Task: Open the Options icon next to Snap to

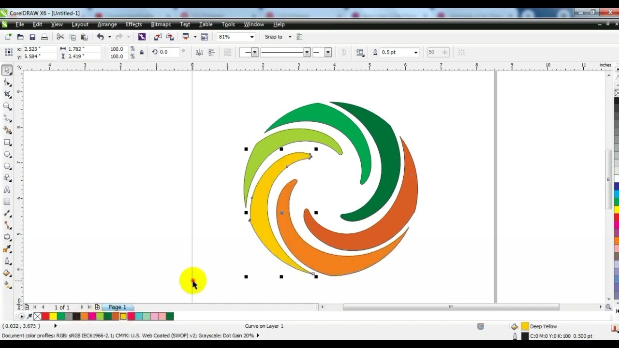Action: pyautogui.click(x=299, y=37)
